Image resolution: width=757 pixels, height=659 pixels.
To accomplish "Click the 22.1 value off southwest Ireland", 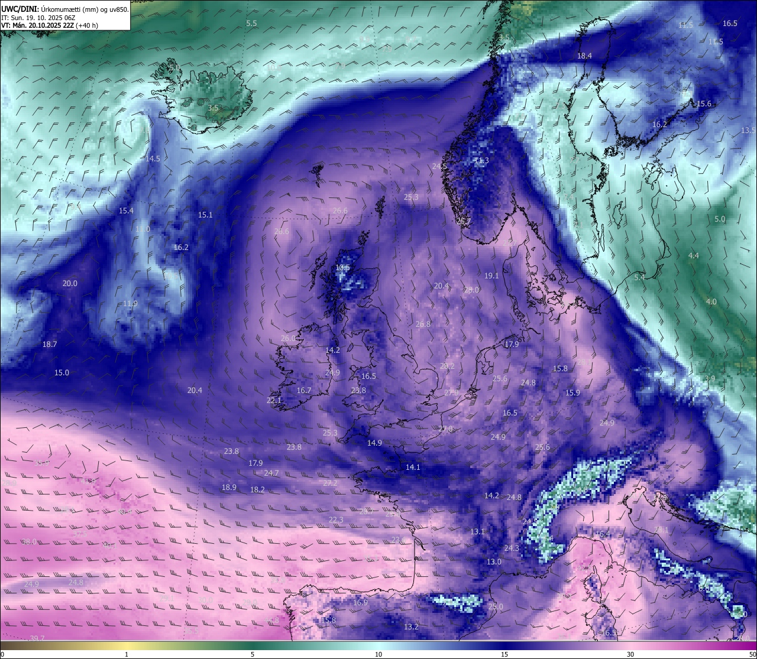I will tap(274, 400).
